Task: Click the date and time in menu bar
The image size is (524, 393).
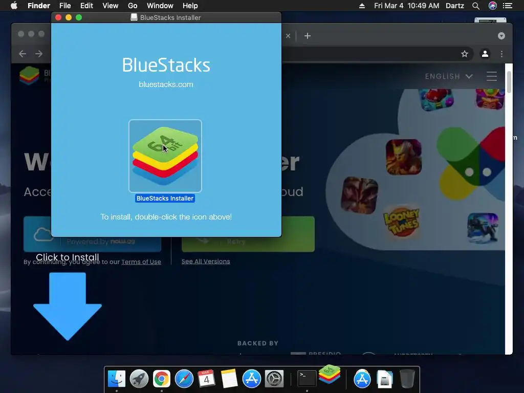Action: [x=406, y=6]
